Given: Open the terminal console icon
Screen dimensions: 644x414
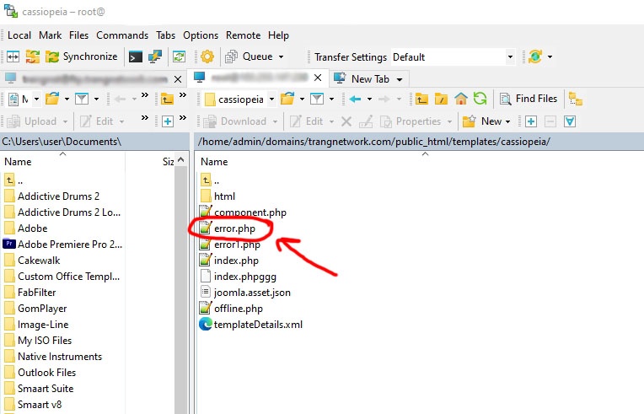Looking at the screenshot, I should point(136,56).
